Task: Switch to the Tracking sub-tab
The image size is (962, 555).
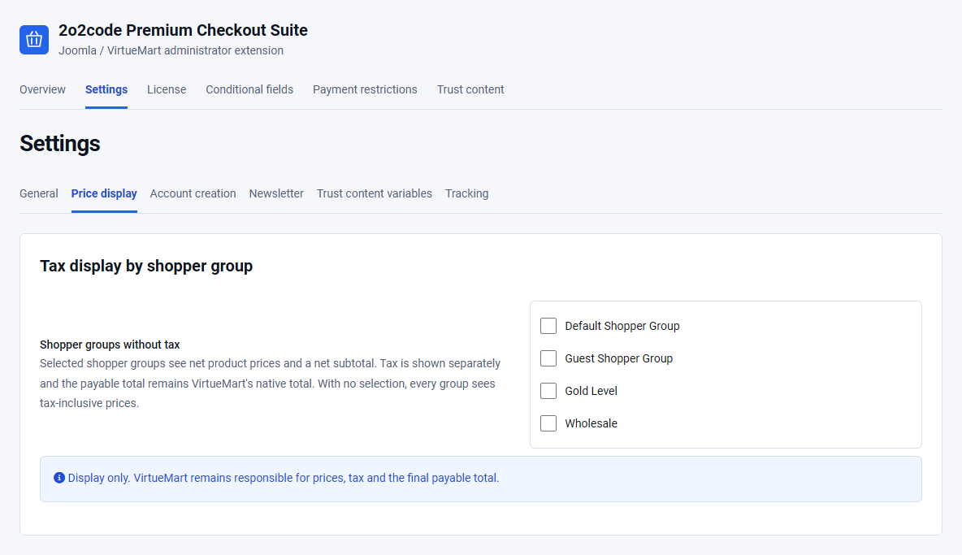Action: coord(467,193)
